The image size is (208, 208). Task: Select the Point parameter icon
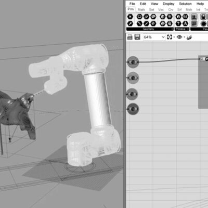tap(130, 17)
